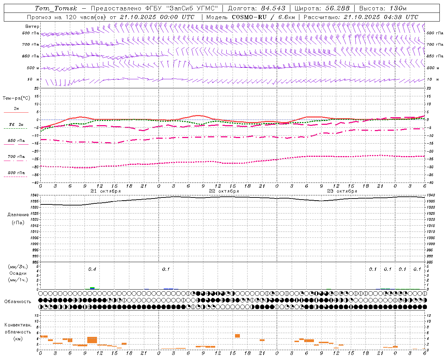
Task: Click the tallest orange convective cloud bar on 21 октября
Action: pyautogui.click(x=92, y=340)
